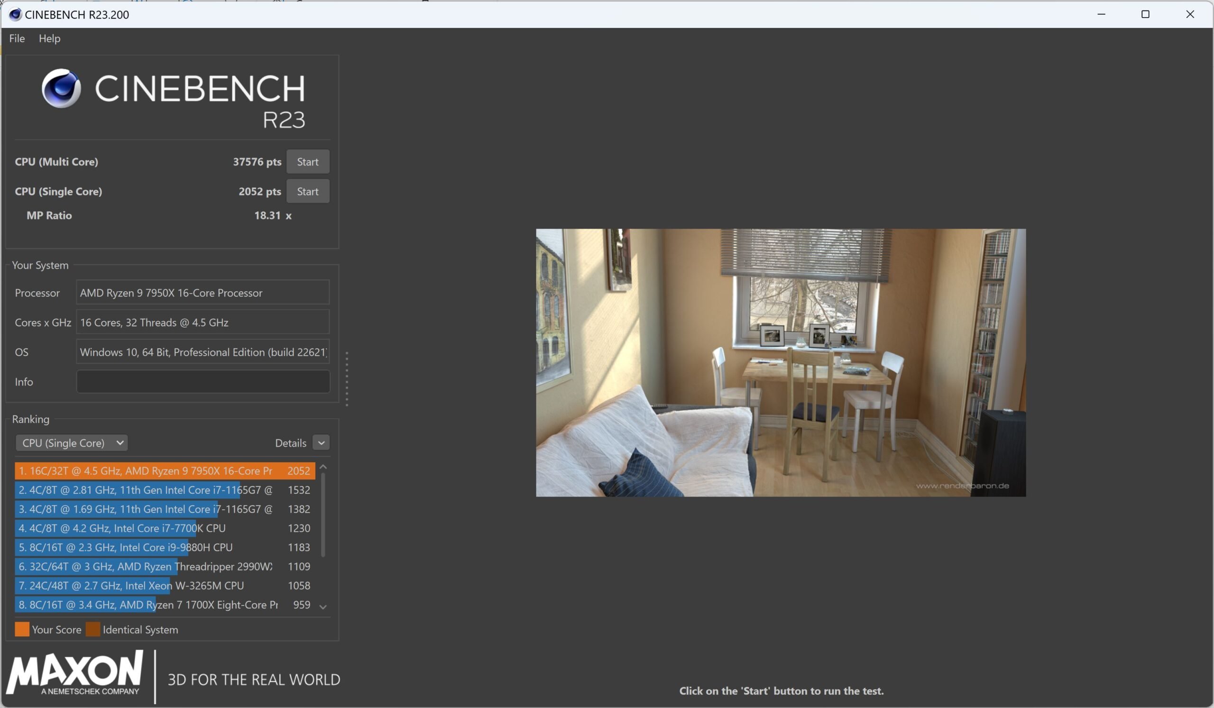Open the File menu
The height and width of the screenshot is (708, 1214).
tap(17, 38)
